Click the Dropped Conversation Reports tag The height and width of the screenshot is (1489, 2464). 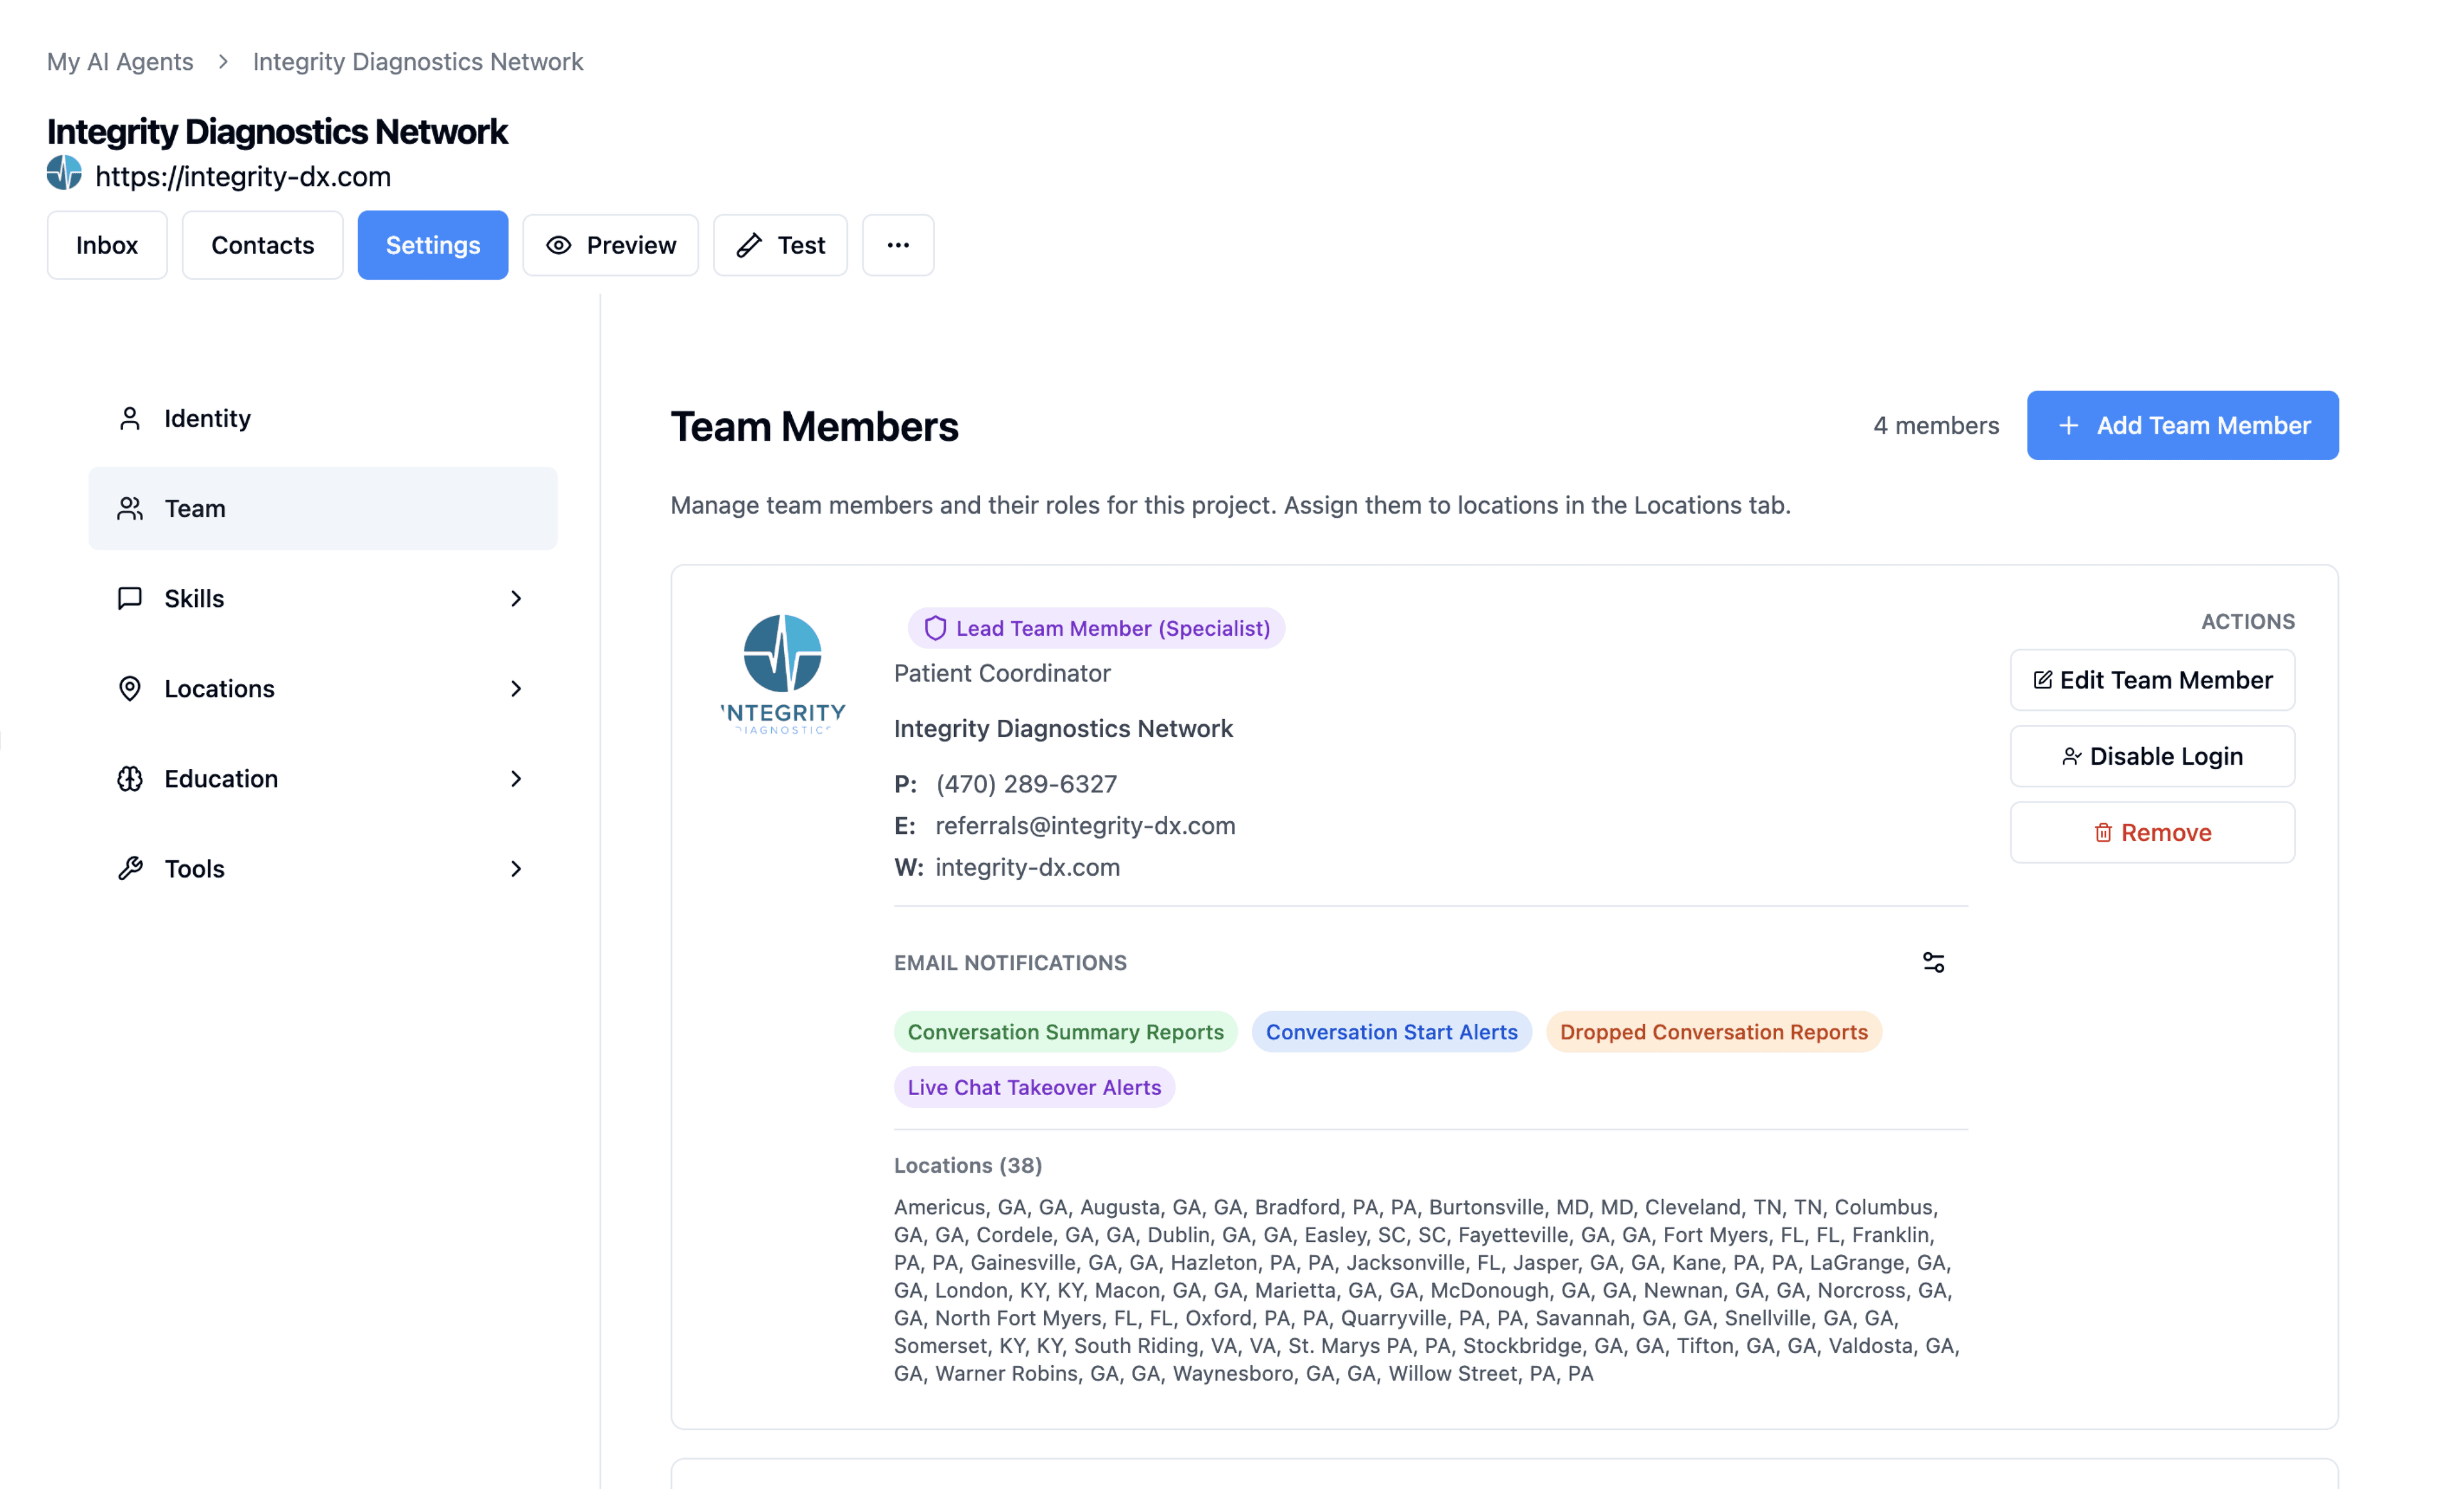pos(1713,1032)
